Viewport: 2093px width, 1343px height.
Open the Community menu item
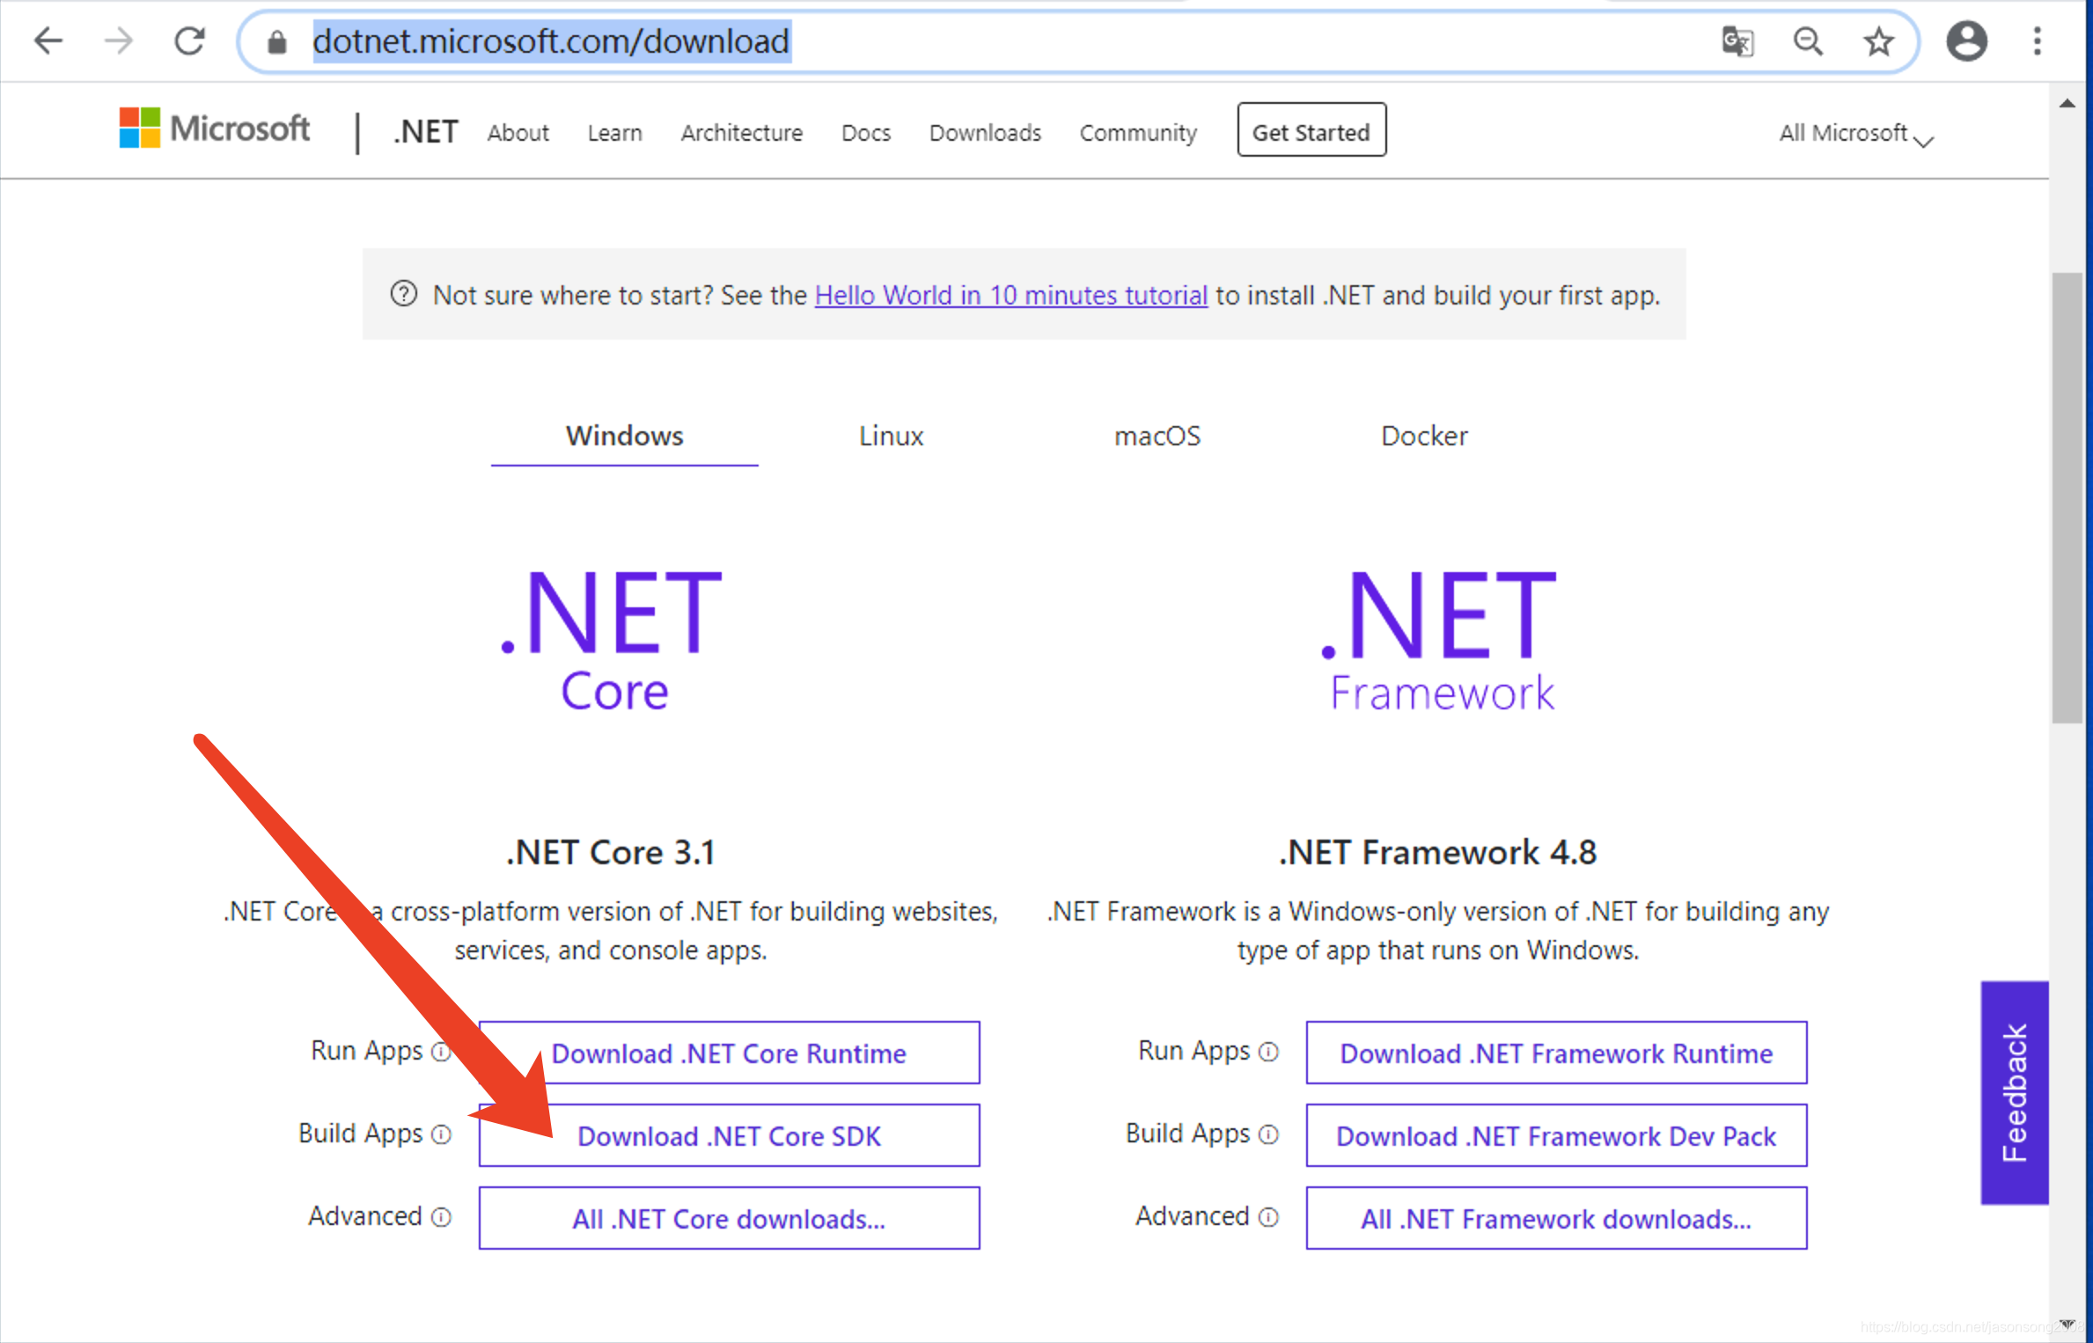1137,132
